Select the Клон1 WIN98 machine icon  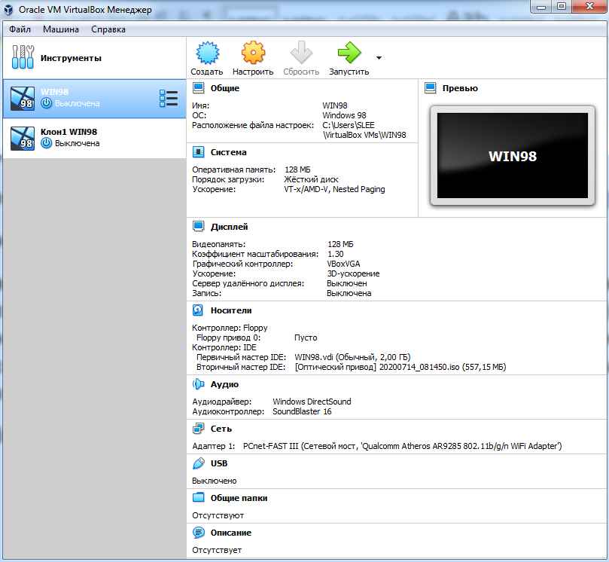click(22, 138)
